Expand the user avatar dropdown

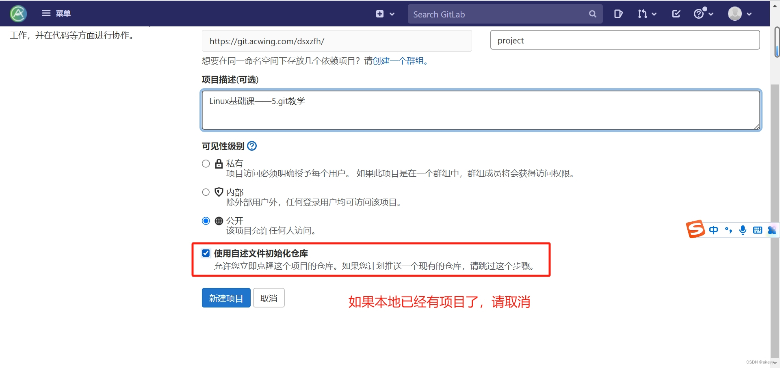point(739,13)
